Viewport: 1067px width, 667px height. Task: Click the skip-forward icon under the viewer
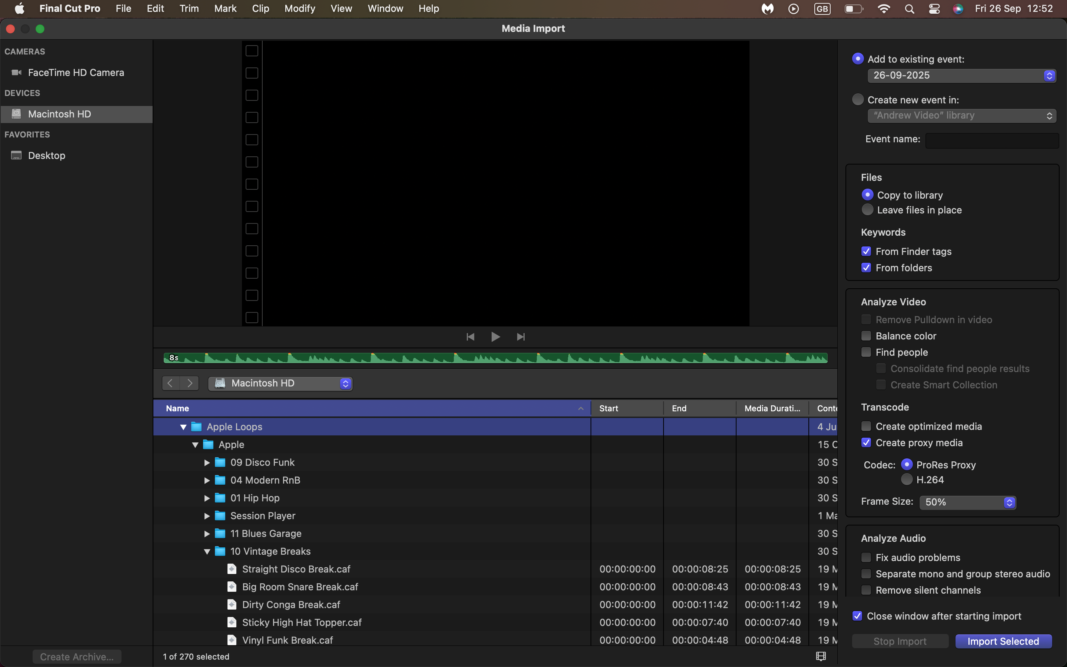tap(521, 337)
